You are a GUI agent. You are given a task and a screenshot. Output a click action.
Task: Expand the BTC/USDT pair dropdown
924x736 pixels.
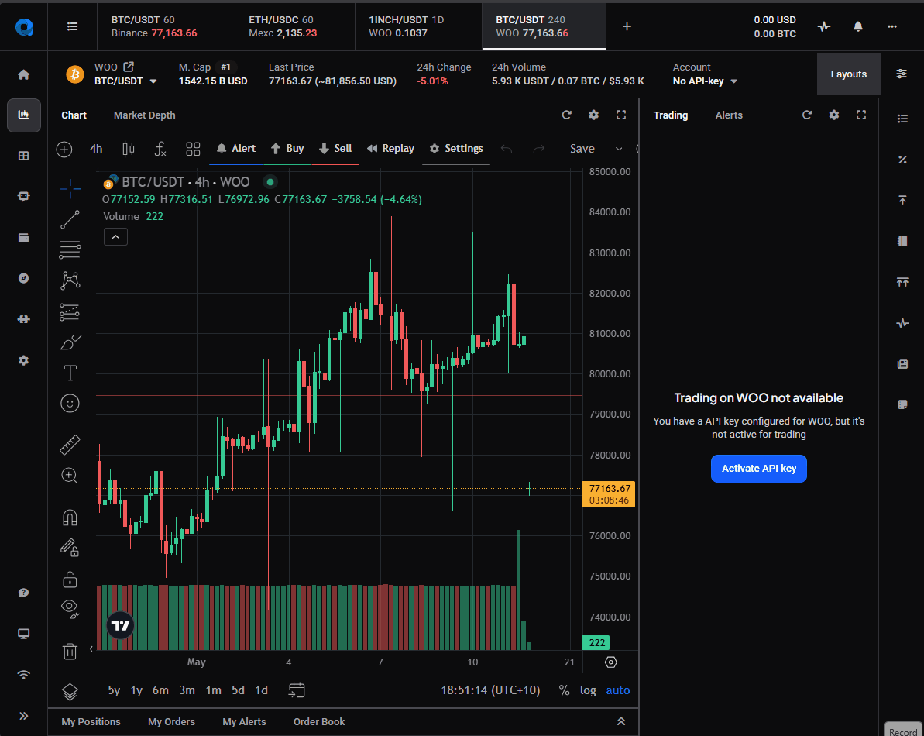(125, 81)
